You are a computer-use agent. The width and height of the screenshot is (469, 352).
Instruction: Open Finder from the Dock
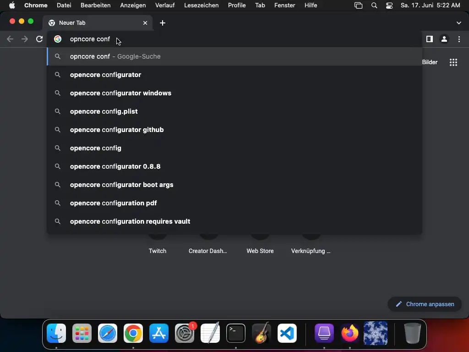[56, 333]
